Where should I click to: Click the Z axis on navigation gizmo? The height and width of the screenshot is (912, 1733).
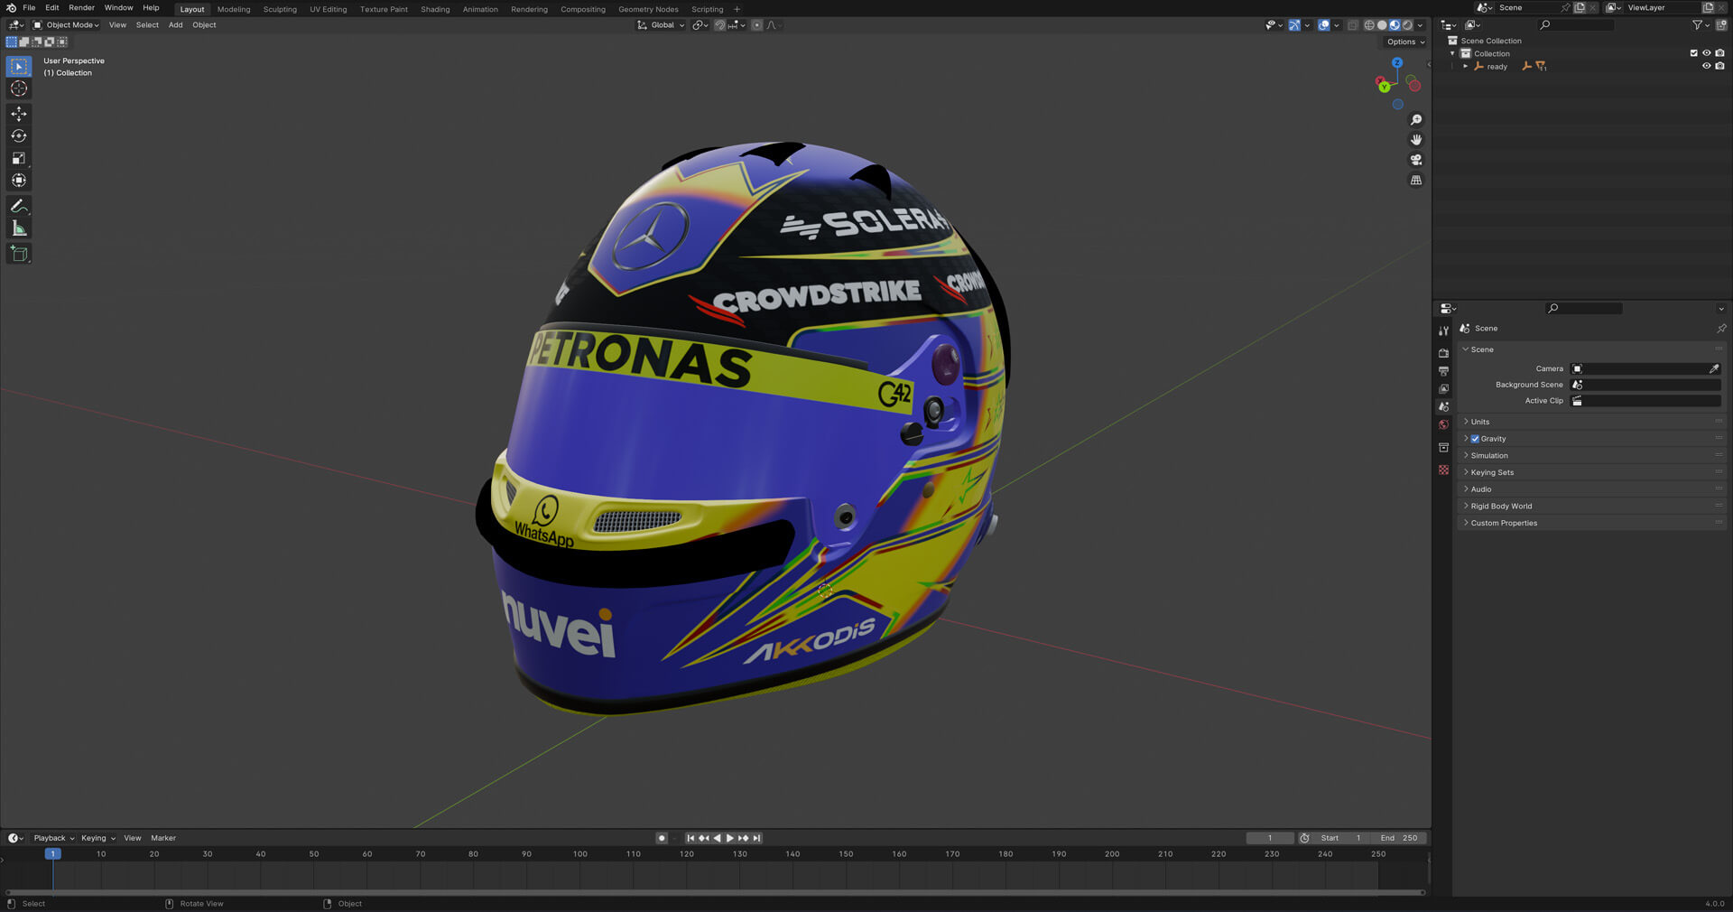tap(1397, 63)
